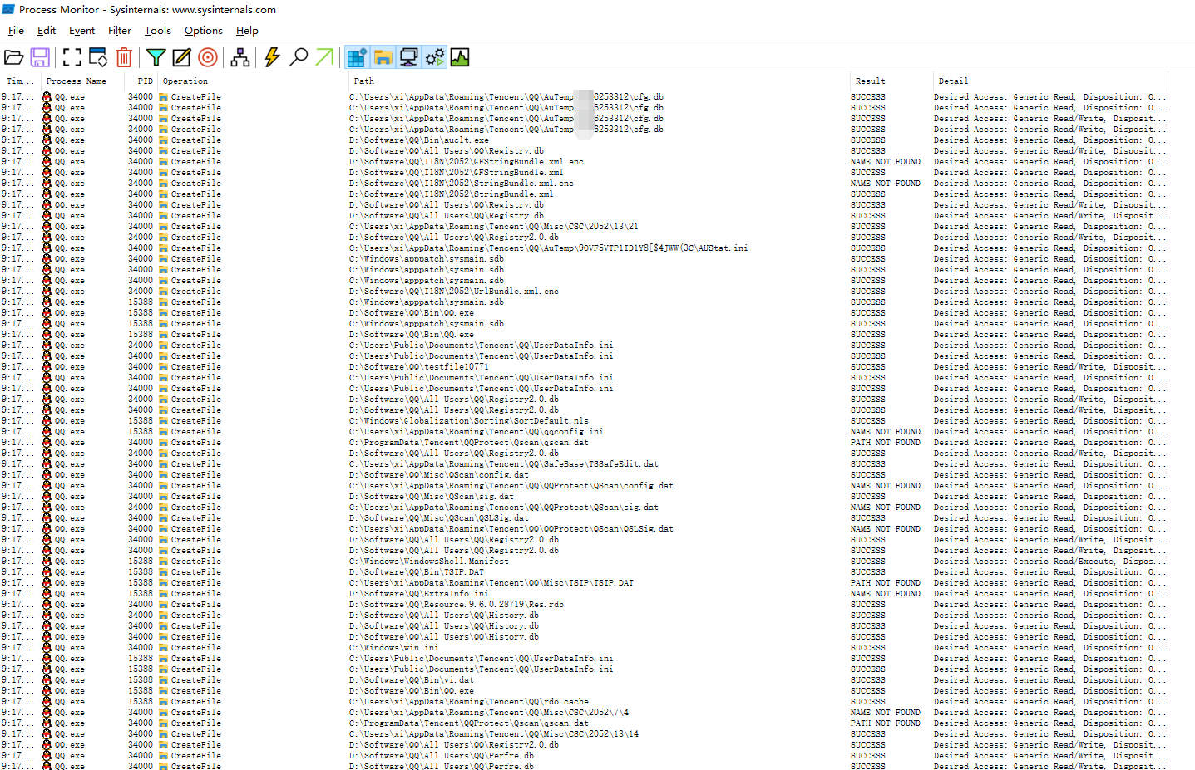1195x770 pixels.
Task: Open the Options menu
Action: [204, 31]
